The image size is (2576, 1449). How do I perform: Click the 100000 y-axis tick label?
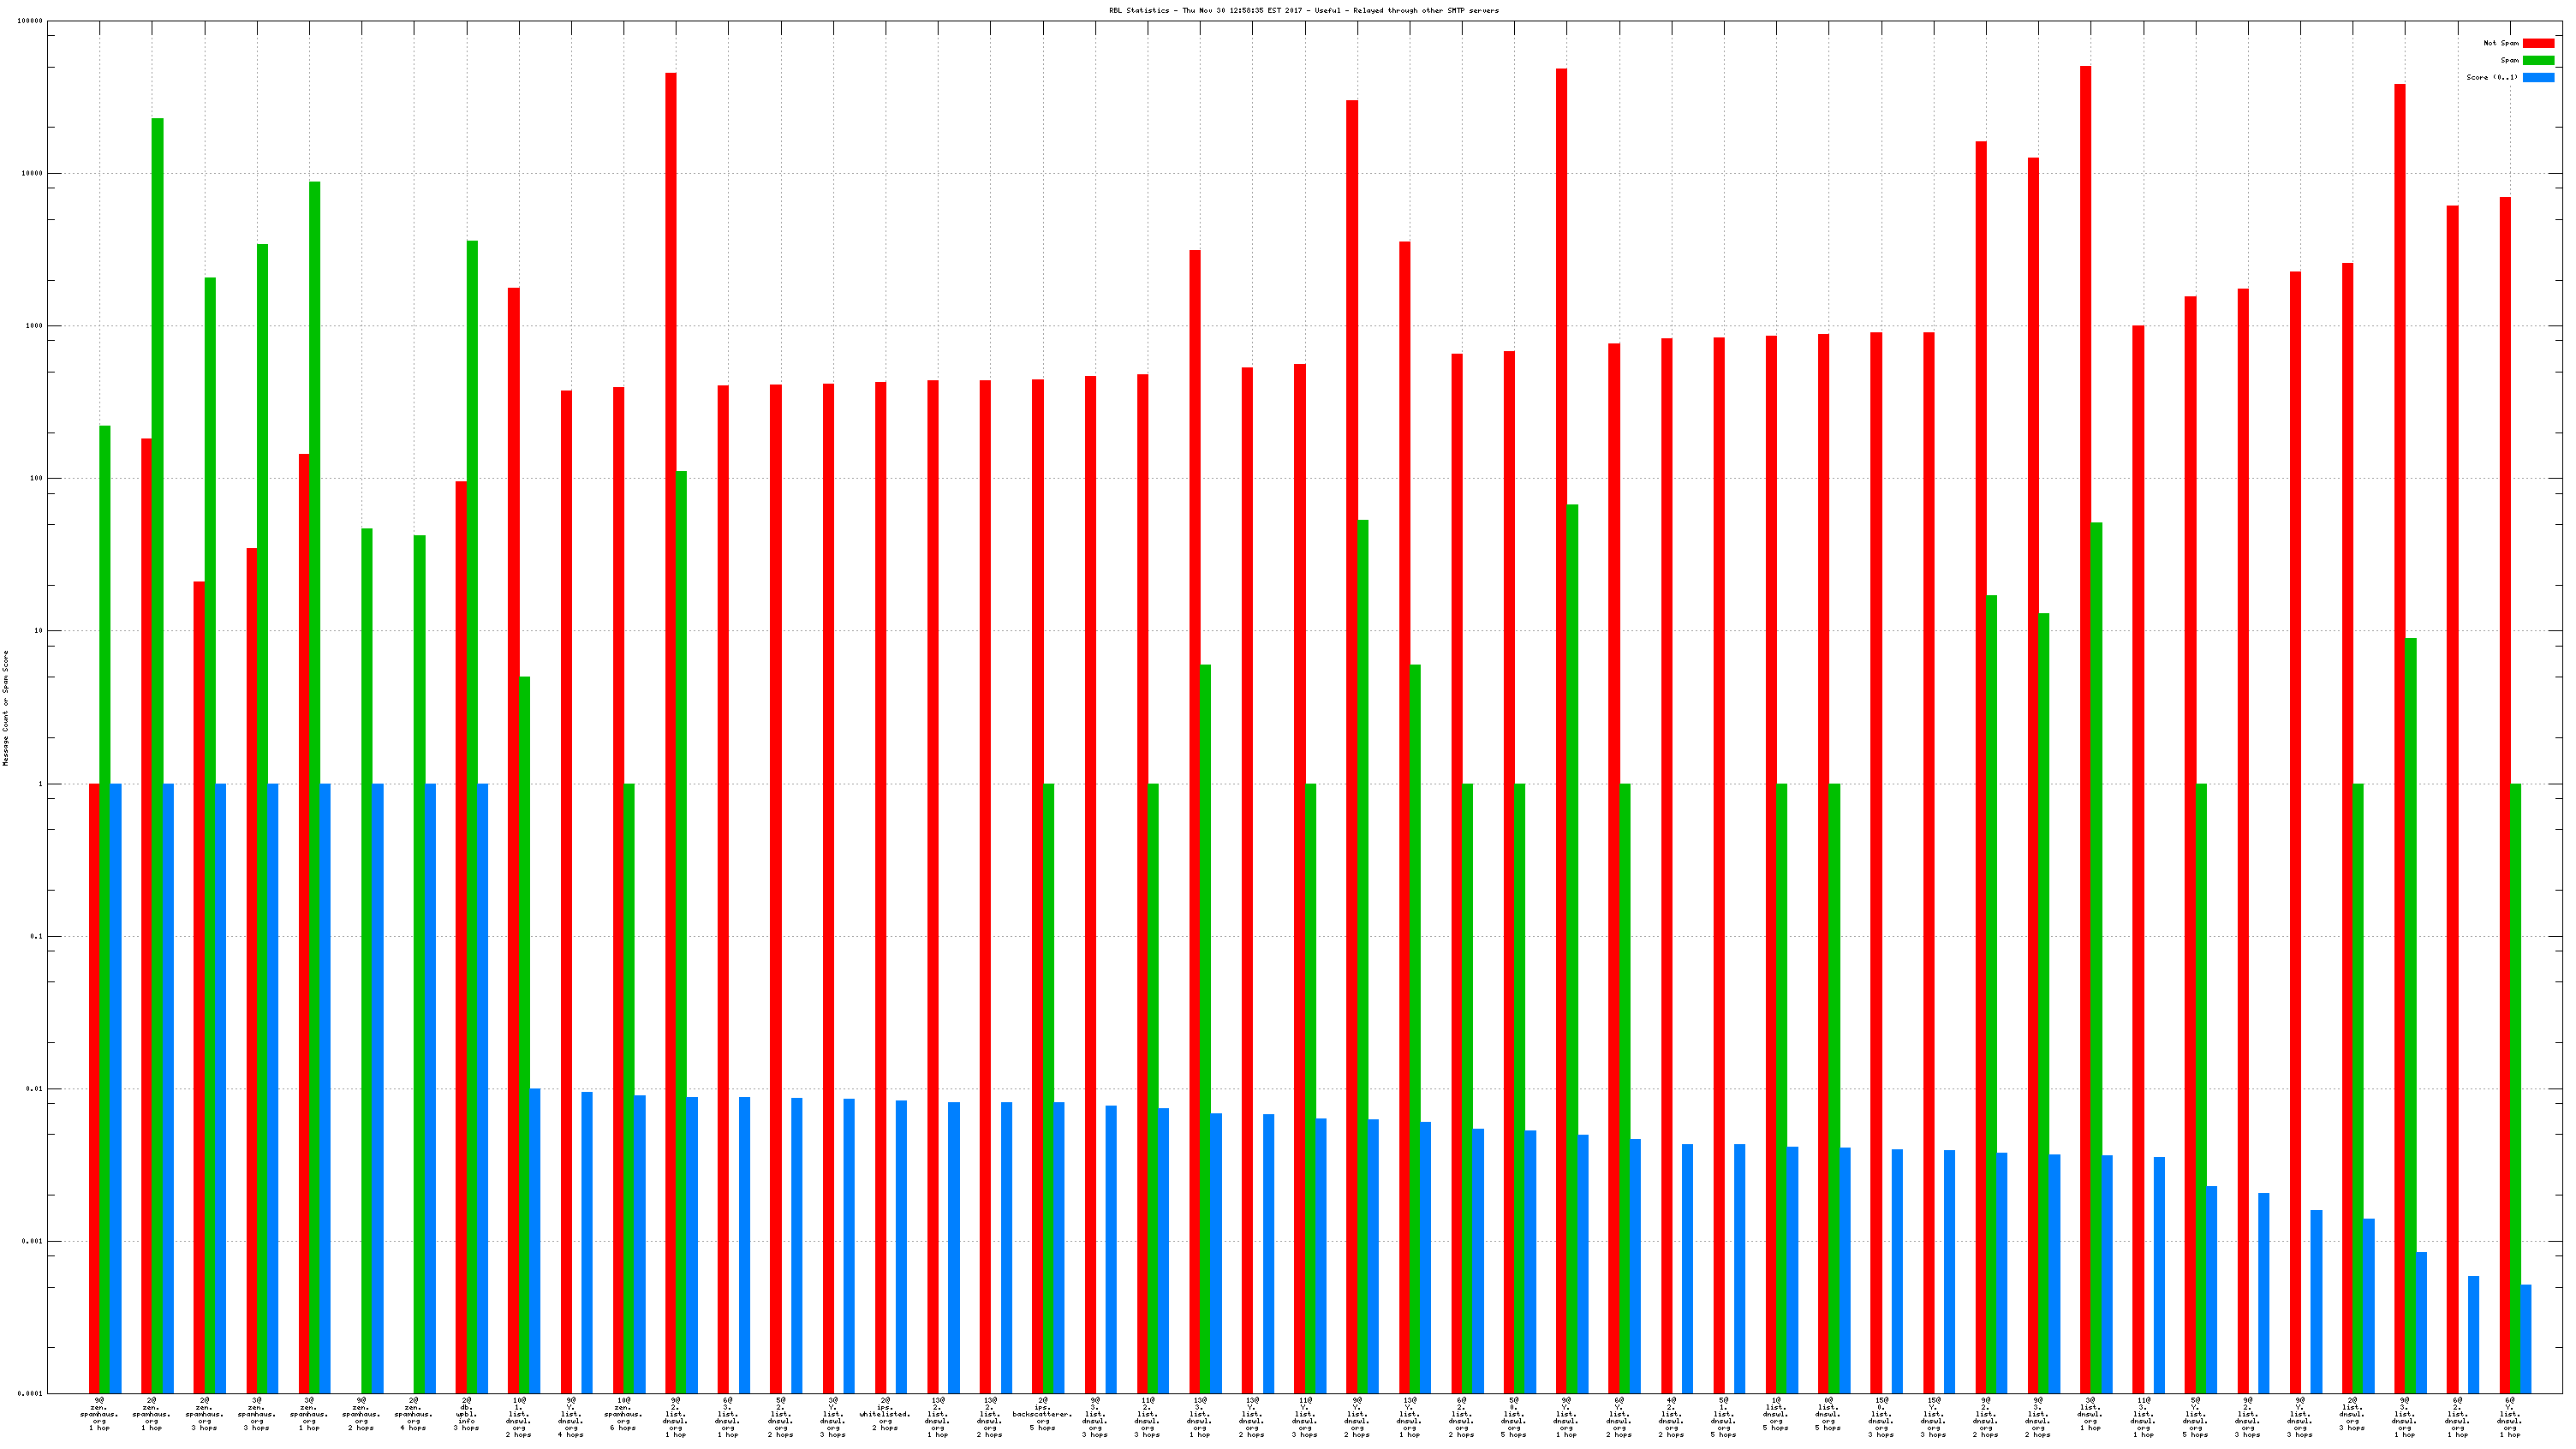30,21
